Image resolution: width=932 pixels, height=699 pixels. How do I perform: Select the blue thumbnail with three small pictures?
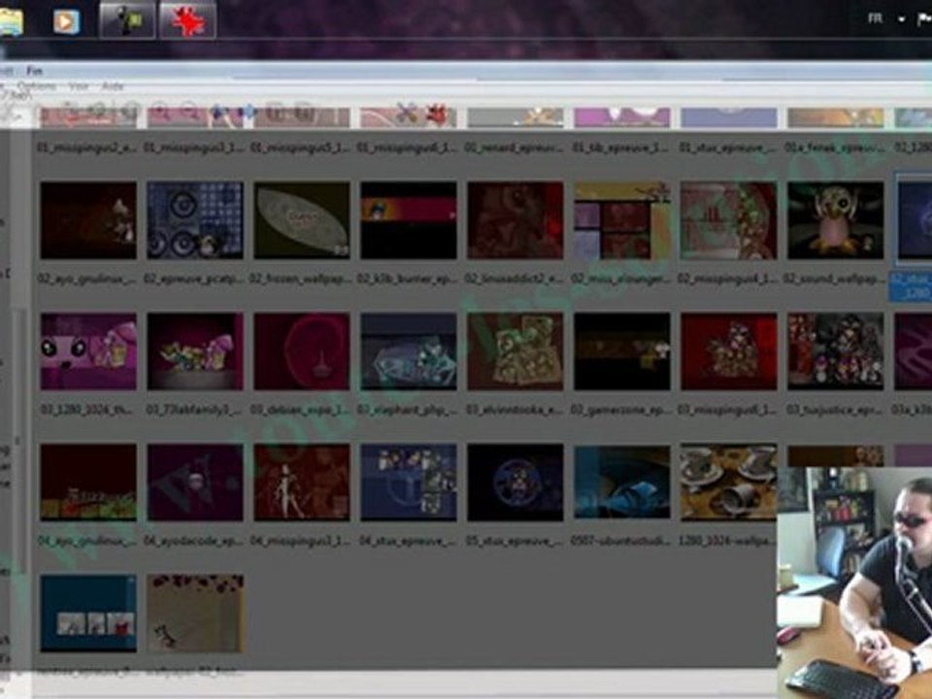pos(88,614)
